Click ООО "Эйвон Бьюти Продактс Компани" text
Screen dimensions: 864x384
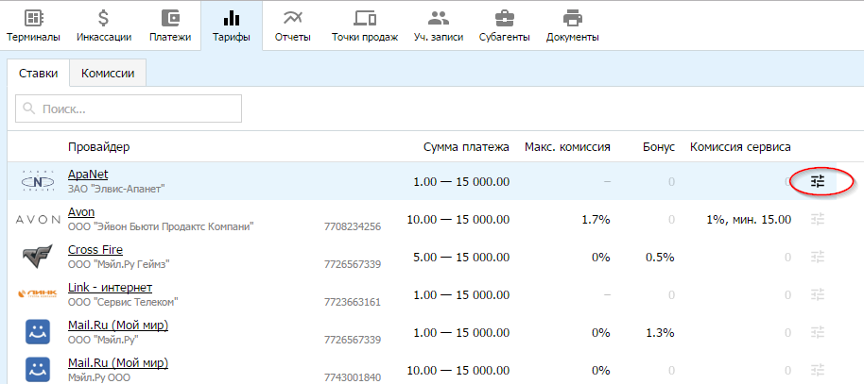point(161,226)
